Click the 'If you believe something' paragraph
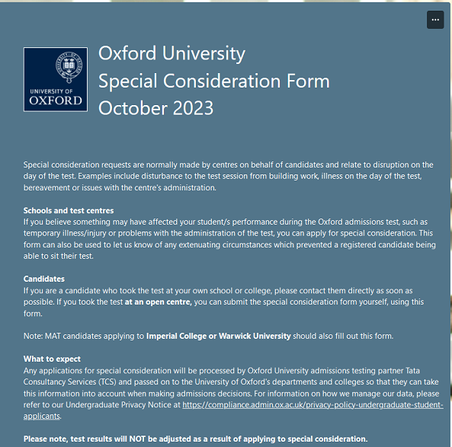The image size is (452, 447). (x=229, y=239)
